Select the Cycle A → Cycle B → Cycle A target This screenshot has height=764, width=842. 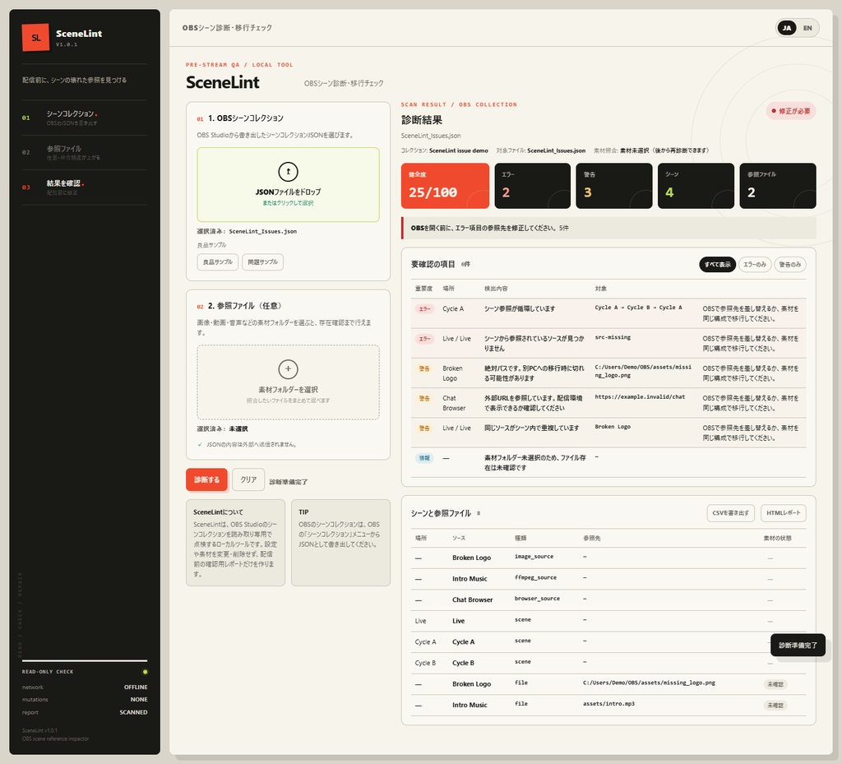pyautogui.click(x=638, y=308)
